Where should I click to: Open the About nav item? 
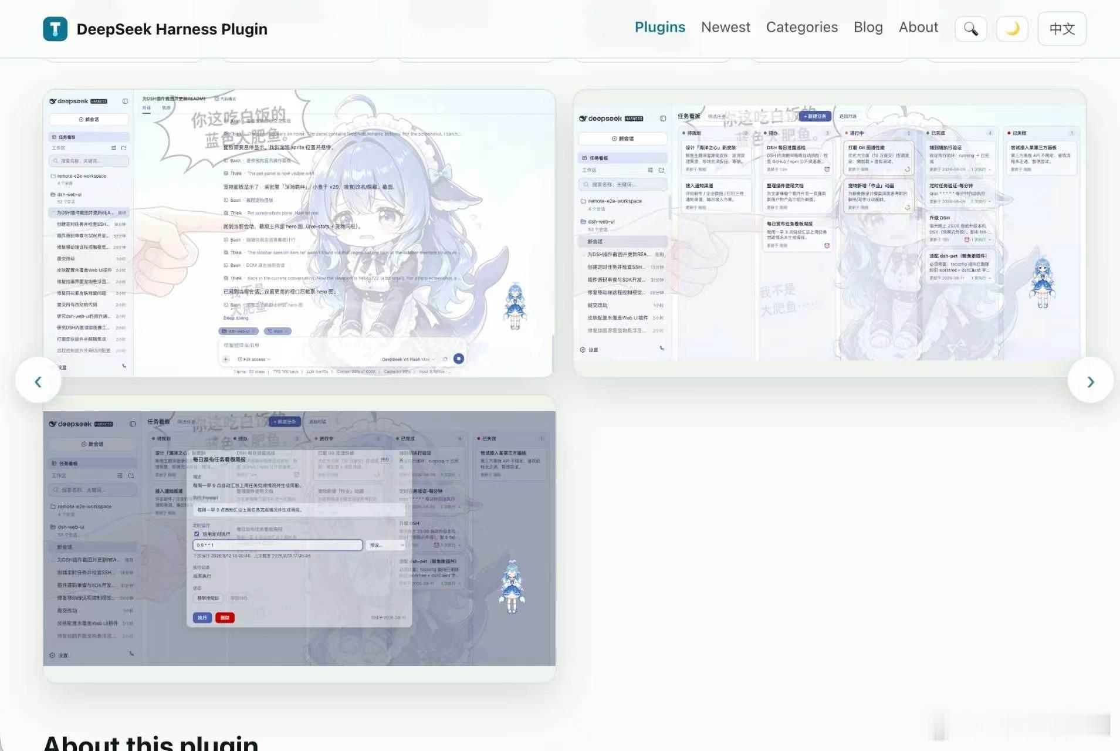click(919, 28)
